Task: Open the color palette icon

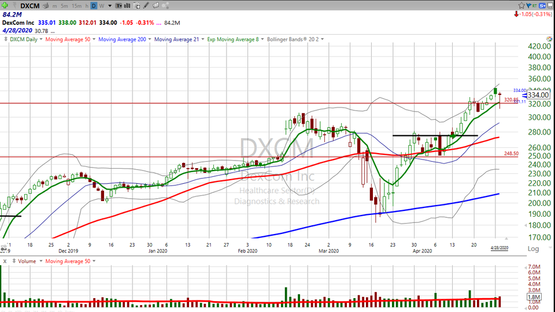Action: 549,39
